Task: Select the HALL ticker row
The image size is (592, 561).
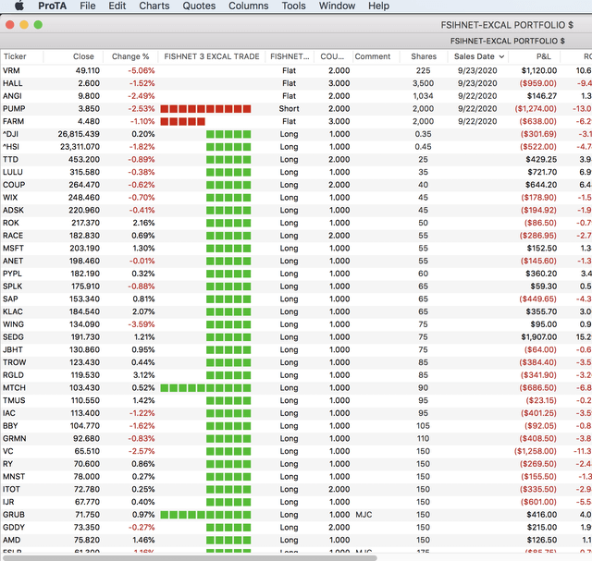Action: tap(296, 83)
